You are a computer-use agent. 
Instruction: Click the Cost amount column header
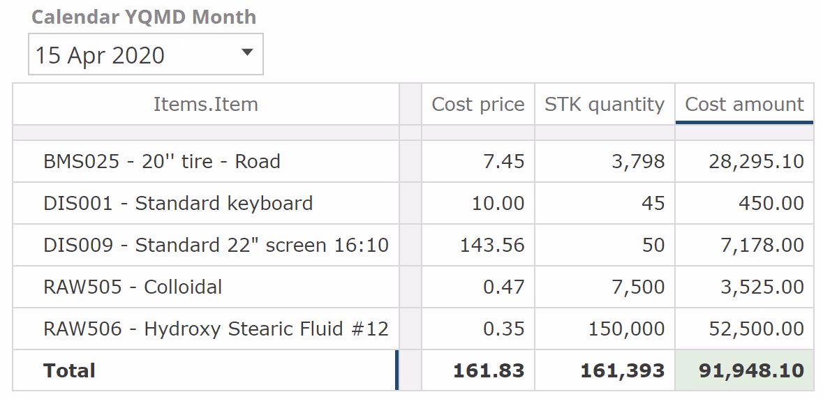(x=744, y=105)
